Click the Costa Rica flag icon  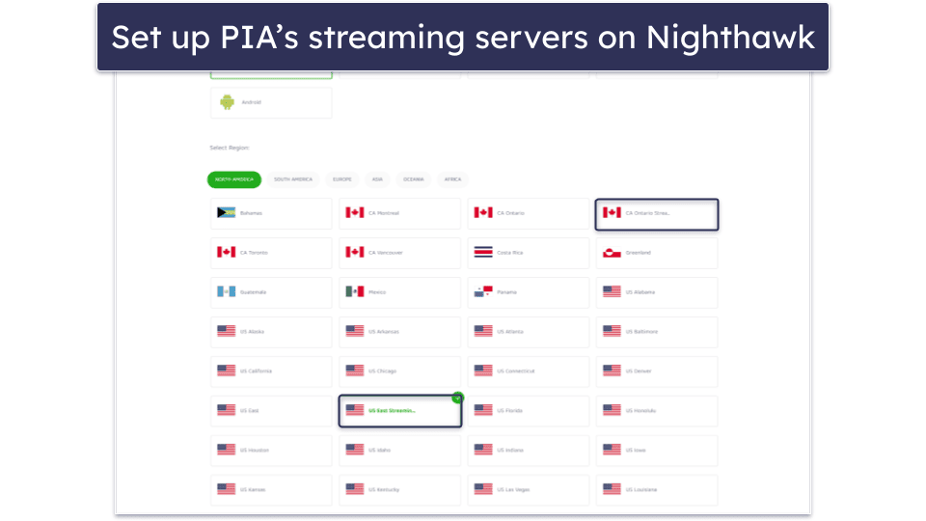[x=483, y=253]
